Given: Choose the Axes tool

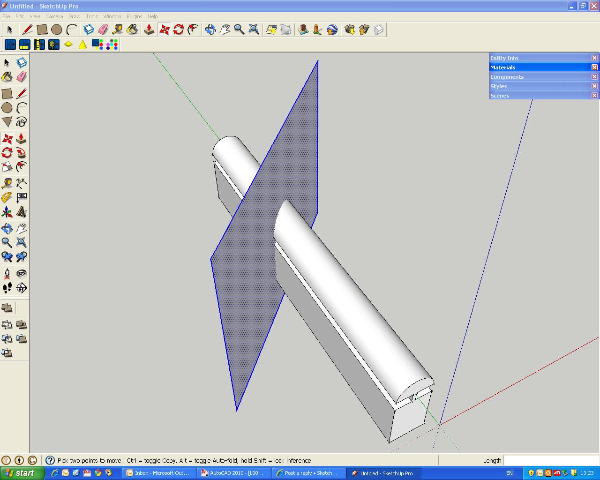Looking at the screenshot, I should 7,212.
